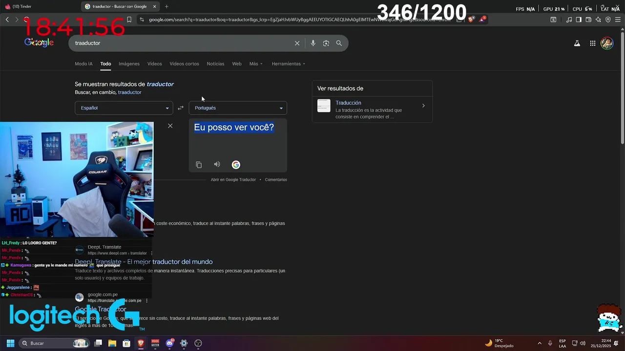Open volume control in system tray
The width and height of the screenshot is (625, 351).
click(x=583, y=343)
